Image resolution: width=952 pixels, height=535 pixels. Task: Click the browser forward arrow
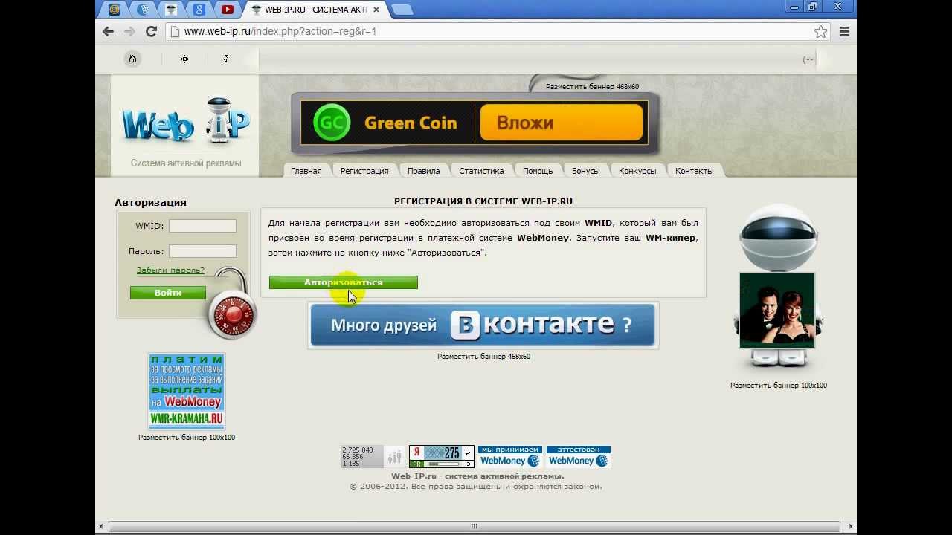tap(129, 31)
